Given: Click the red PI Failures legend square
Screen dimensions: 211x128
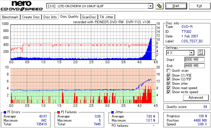Looking at the screenshot, I should pos(59,112).
